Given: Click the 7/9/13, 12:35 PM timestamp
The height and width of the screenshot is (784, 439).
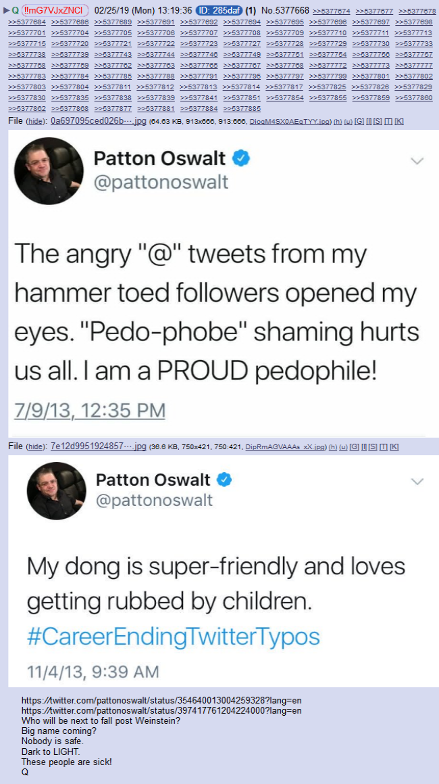Looking at the screenshot, I should click(89, 411).
